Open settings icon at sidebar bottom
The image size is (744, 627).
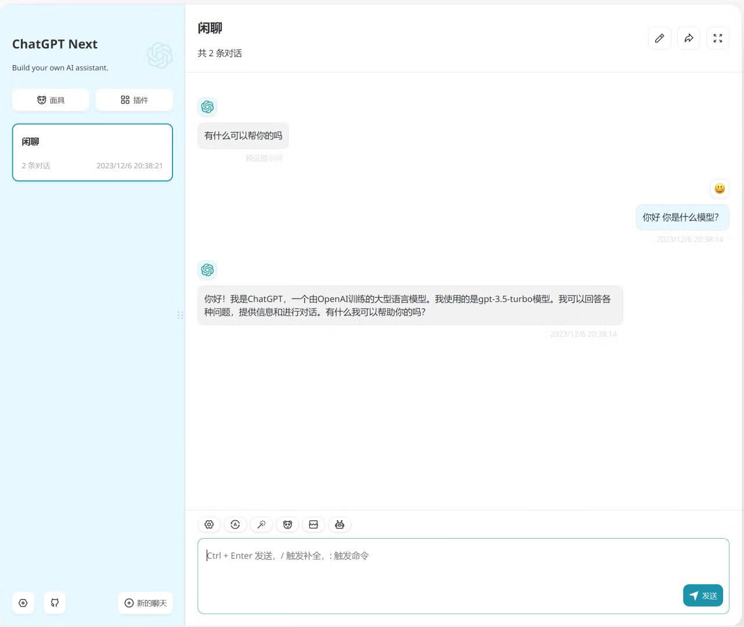pyautogui.click(x=23, y=603)
